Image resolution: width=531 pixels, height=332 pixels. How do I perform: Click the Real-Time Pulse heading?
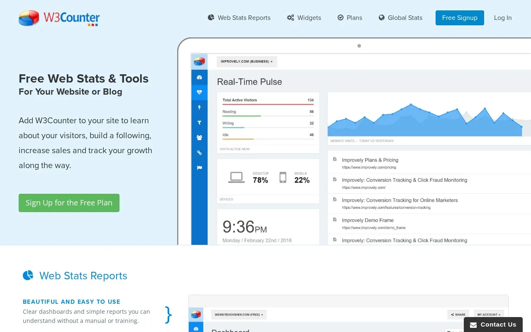point(249,82)
